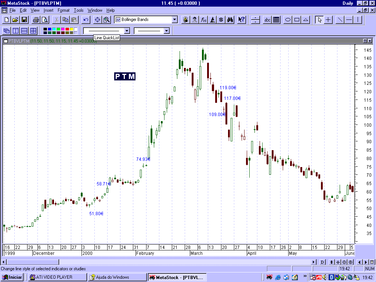Viewport: 376px width, 282px height.
Task: Click the zoom out minus button below chart
Action: click(x=344, y=262)
